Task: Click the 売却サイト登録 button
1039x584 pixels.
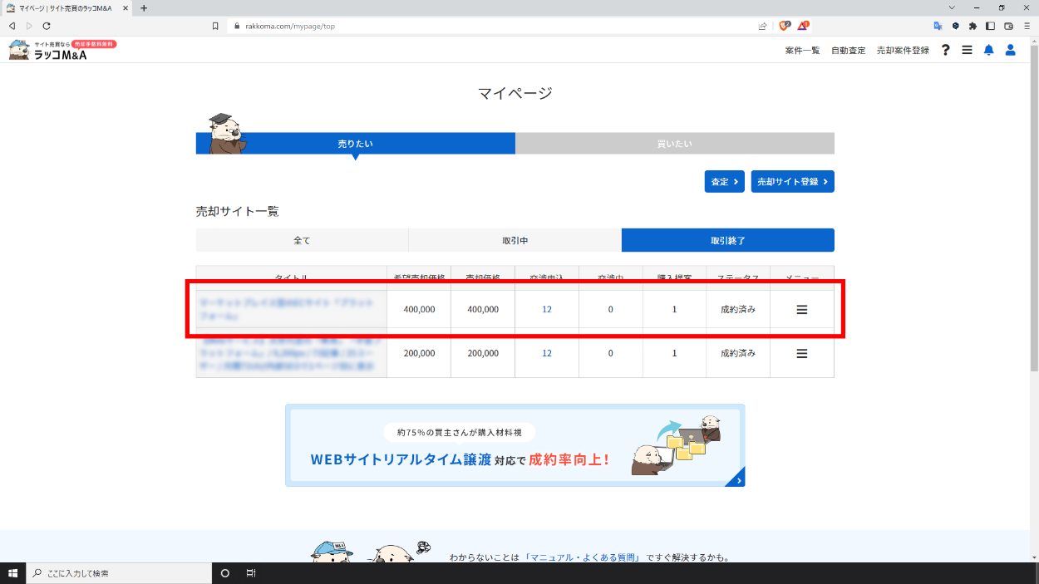Action: [792, 182]
